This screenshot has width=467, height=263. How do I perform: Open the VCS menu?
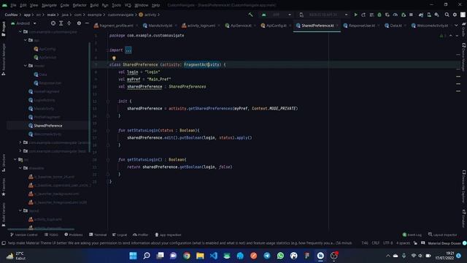(128, 5)
